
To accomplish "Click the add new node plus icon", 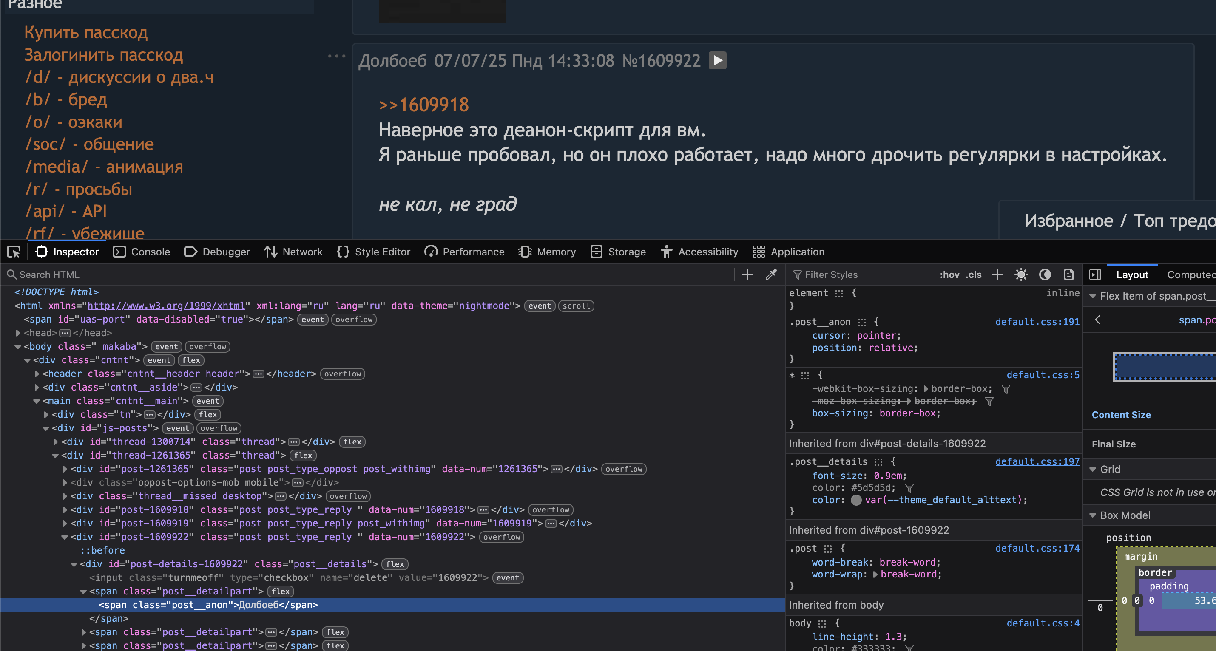I will tap(747, 275).
